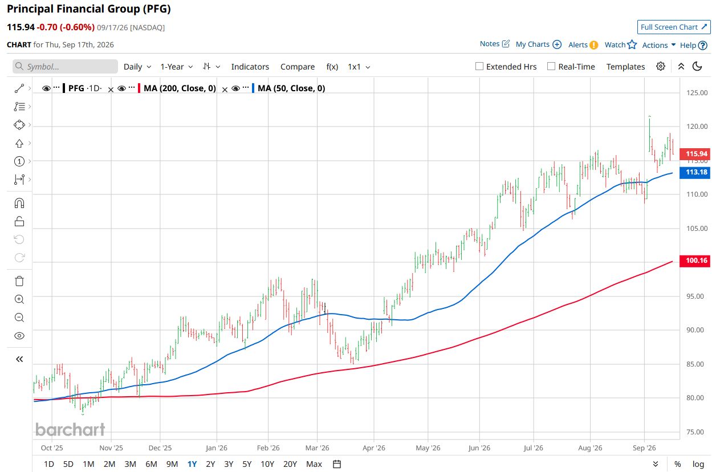Viewport: 720px width, 472px height.
Task: Hide the MA 200 indicator eye toggle
Action: (x=121, y=88)
